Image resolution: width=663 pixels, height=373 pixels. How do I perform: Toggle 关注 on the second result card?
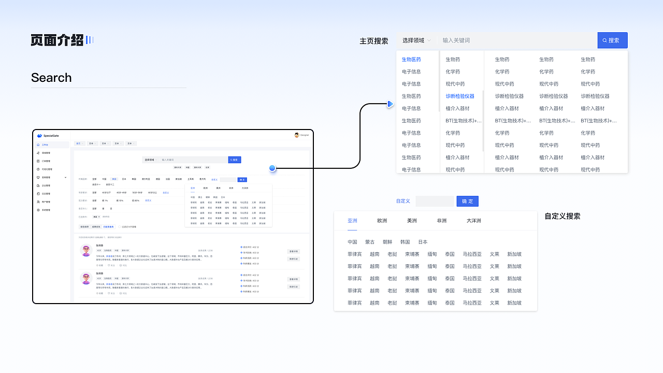click(111, 293)
